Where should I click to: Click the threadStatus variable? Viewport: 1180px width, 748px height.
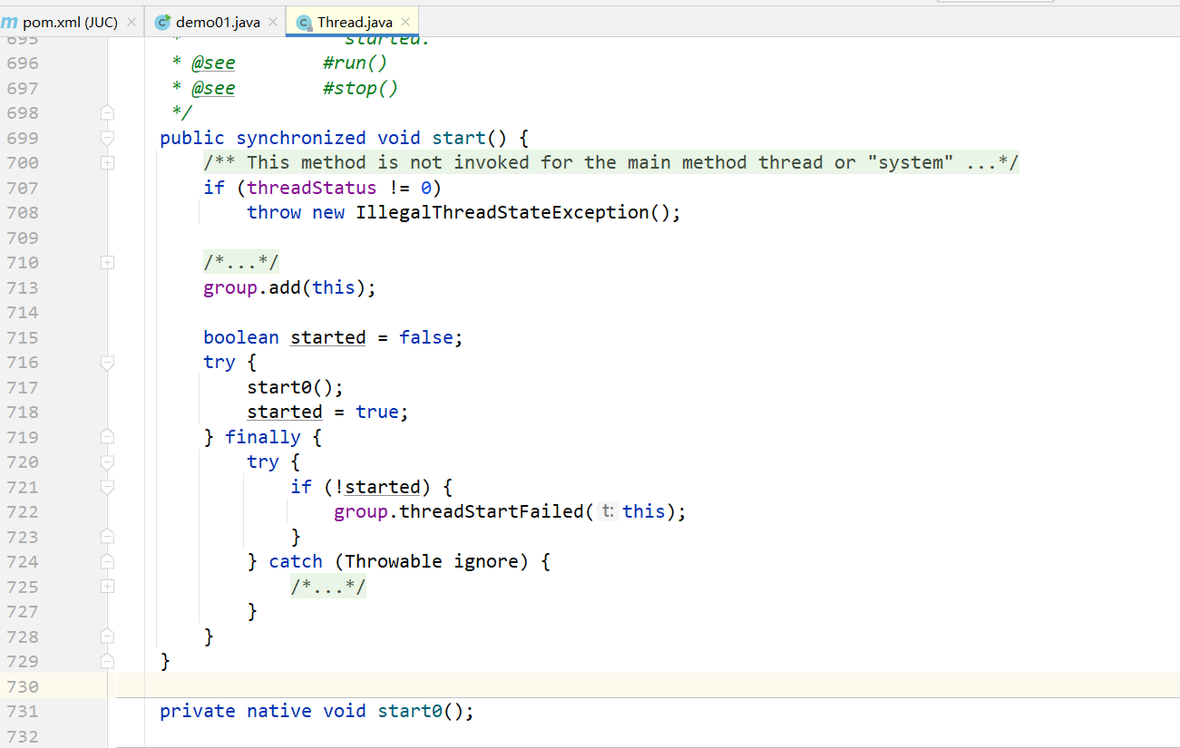pyautogui.click(x=311, y=188)
